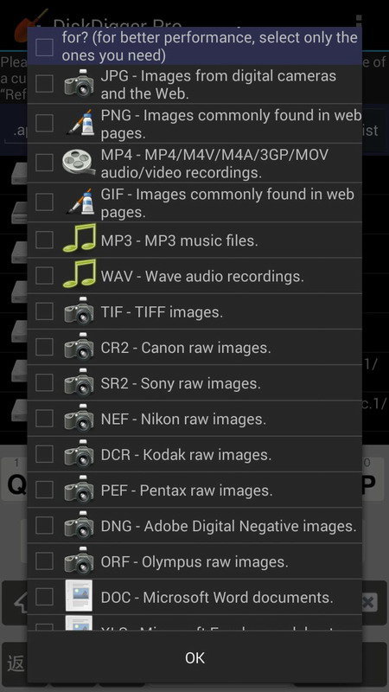Check the PEF Pentax raw checkbox
This screenshot has height=692, width=389.
click(45, 490)
